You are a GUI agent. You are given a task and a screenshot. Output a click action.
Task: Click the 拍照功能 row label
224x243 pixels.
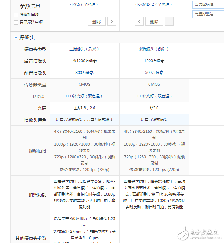(x=38, y=195)
